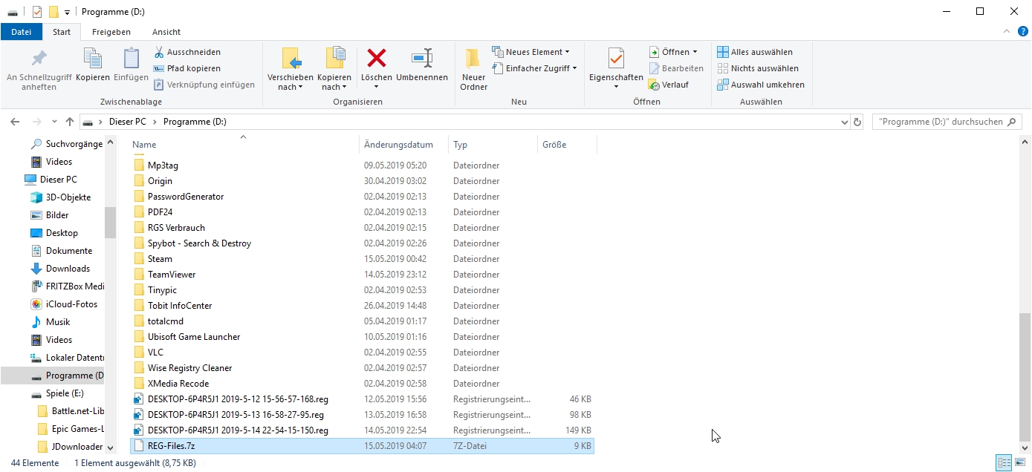Open Eigenschaften properties icon
1032x472 pixels.
616,59
